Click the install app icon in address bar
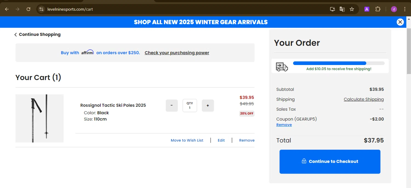Viewport: 411px width, 188px height. [x=332, y=9]
